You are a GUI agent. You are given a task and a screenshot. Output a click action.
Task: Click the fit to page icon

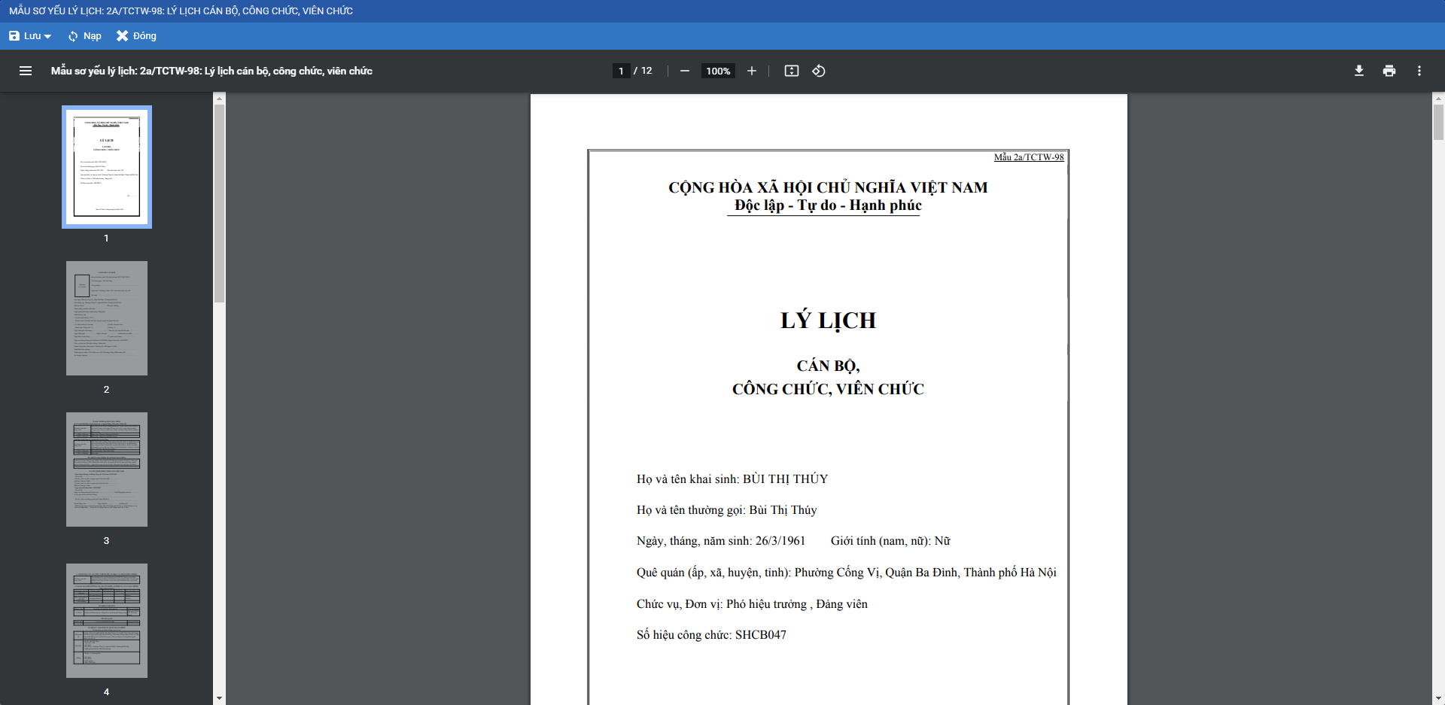[791, 71]
